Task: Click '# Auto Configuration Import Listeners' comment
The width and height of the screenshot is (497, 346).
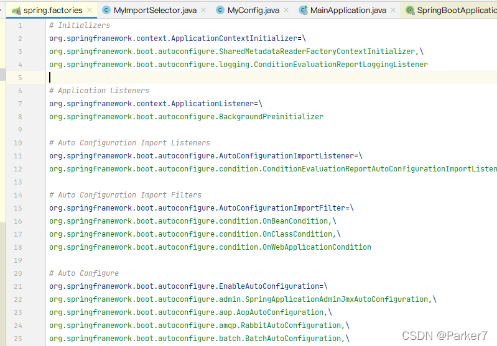Action: 129,143
